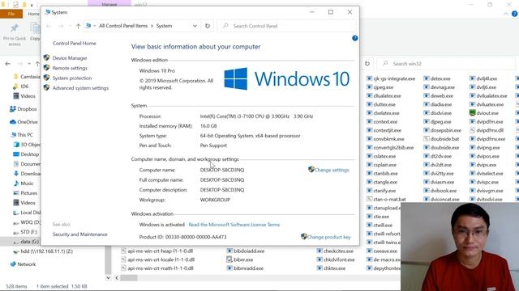This screenshot has width=519, height=291.
Task: Select Music folder in navigation pane
Action: tap(24, 183)
